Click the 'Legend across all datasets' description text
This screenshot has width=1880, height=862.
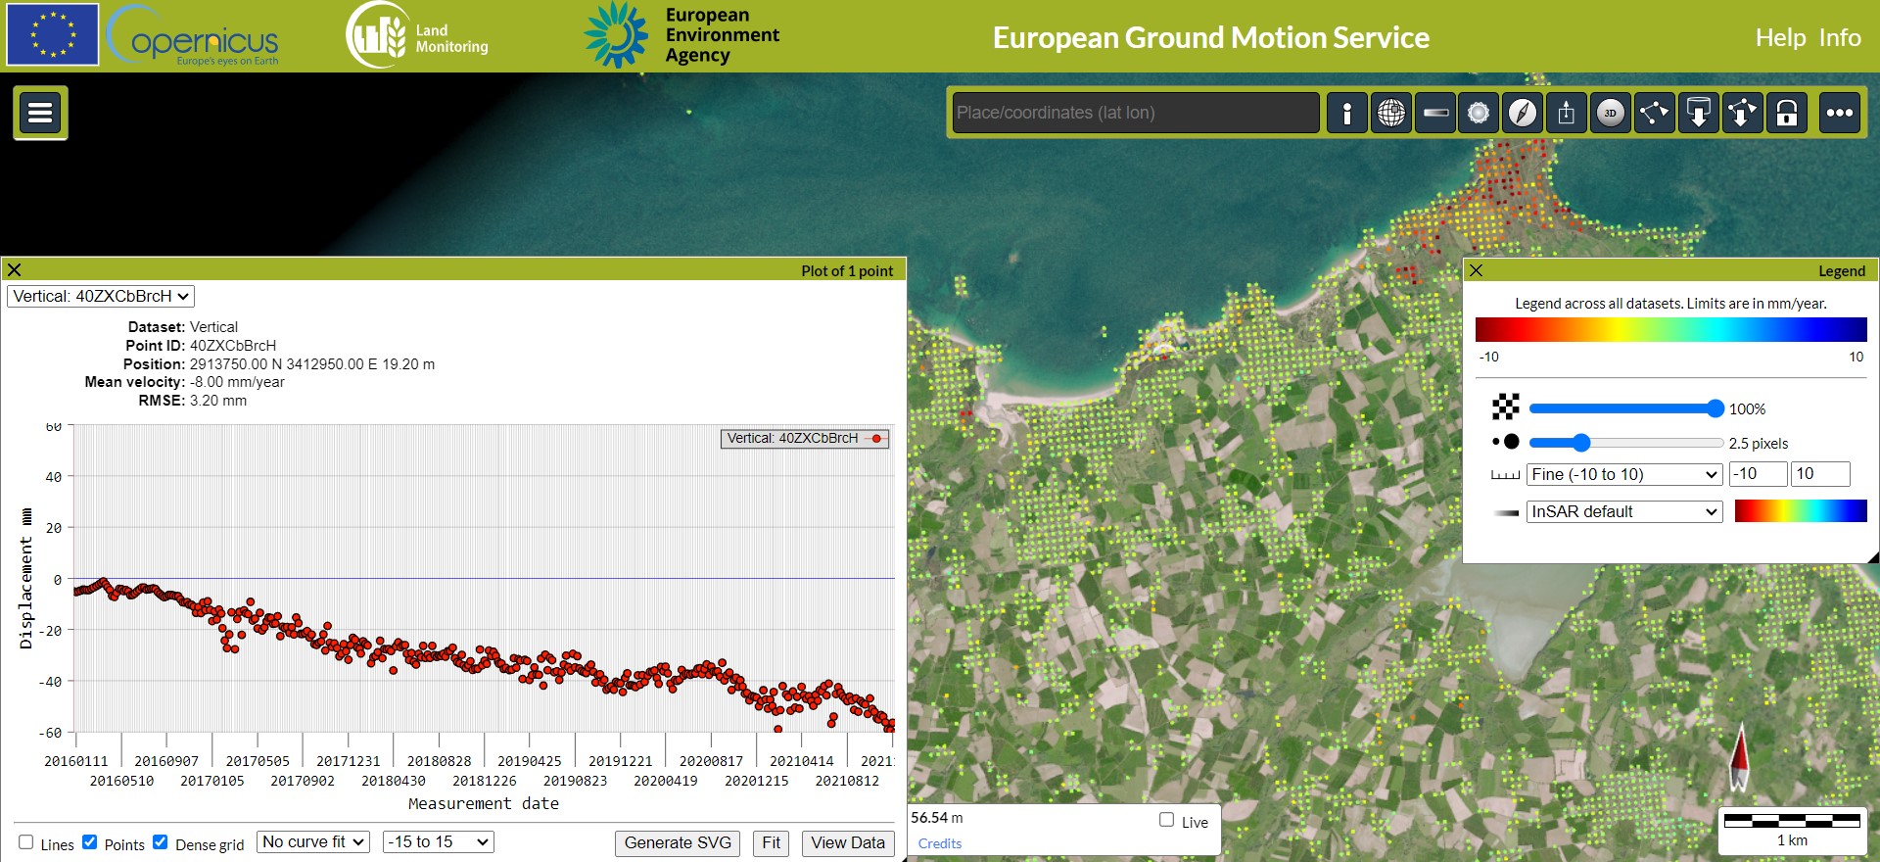[1670, 304]
